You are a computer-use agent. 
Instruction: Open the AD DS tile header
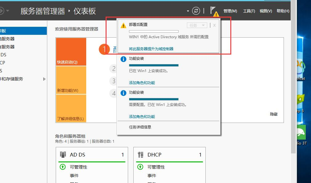click(x=92, y=155)
